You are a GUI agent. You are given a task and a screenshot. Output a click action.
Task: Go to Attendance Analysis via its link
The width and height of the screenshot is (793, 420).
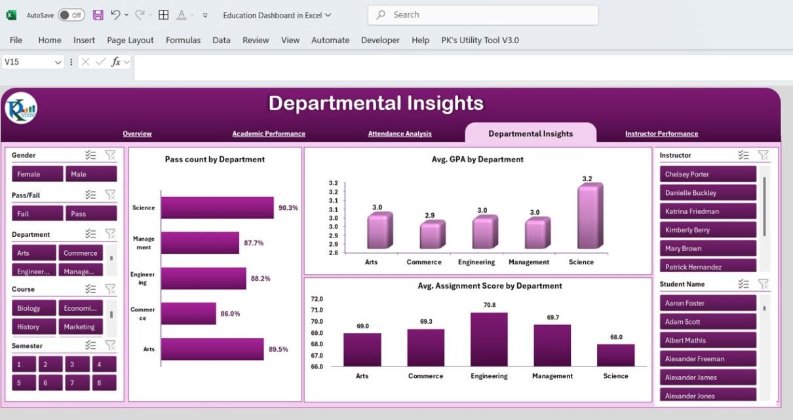point(399,133)
